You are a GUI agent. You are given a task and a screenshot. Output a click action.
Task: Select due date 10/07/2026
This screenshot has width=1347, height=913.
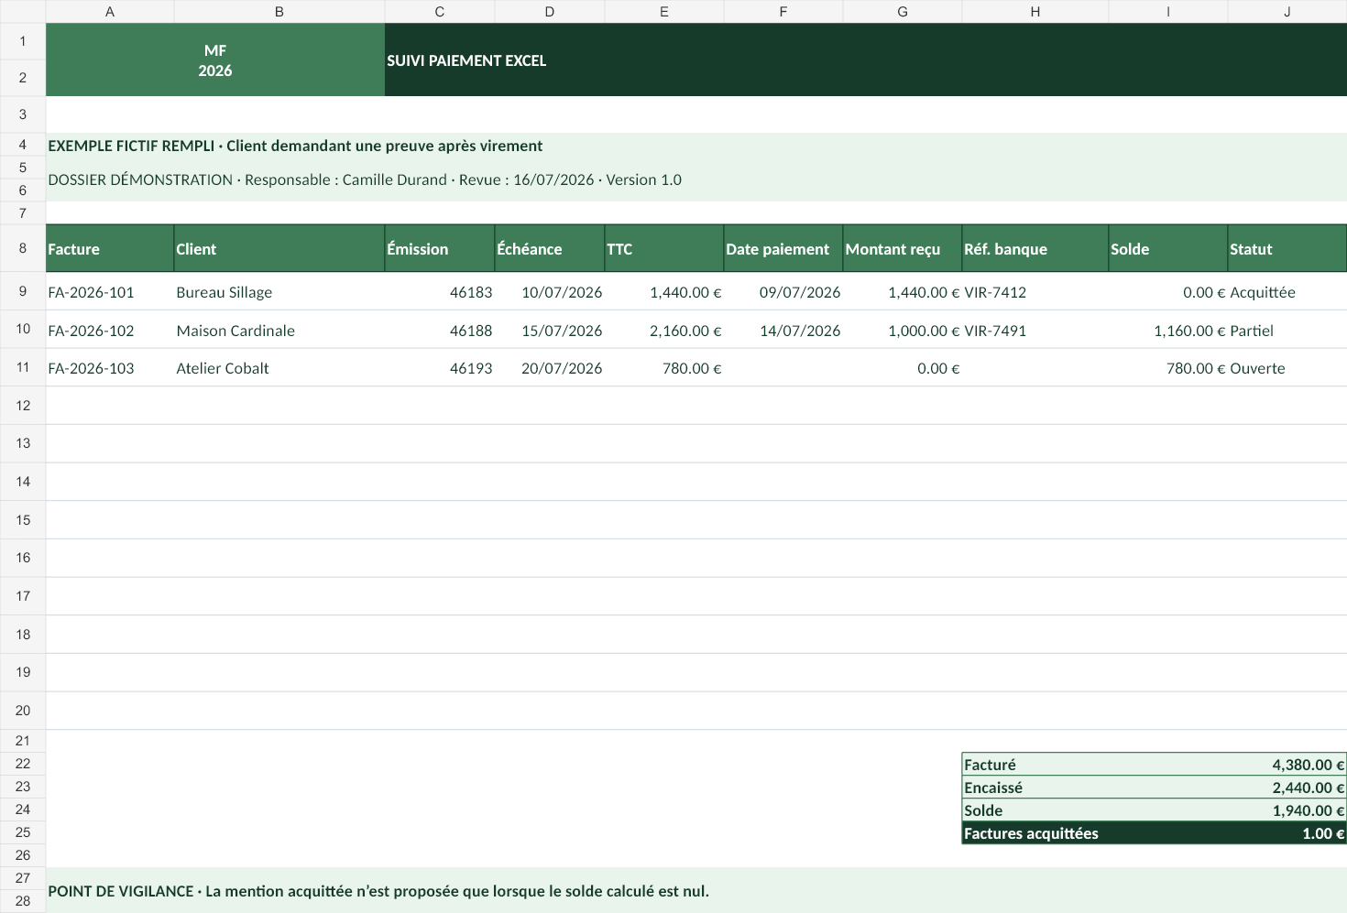550,292
